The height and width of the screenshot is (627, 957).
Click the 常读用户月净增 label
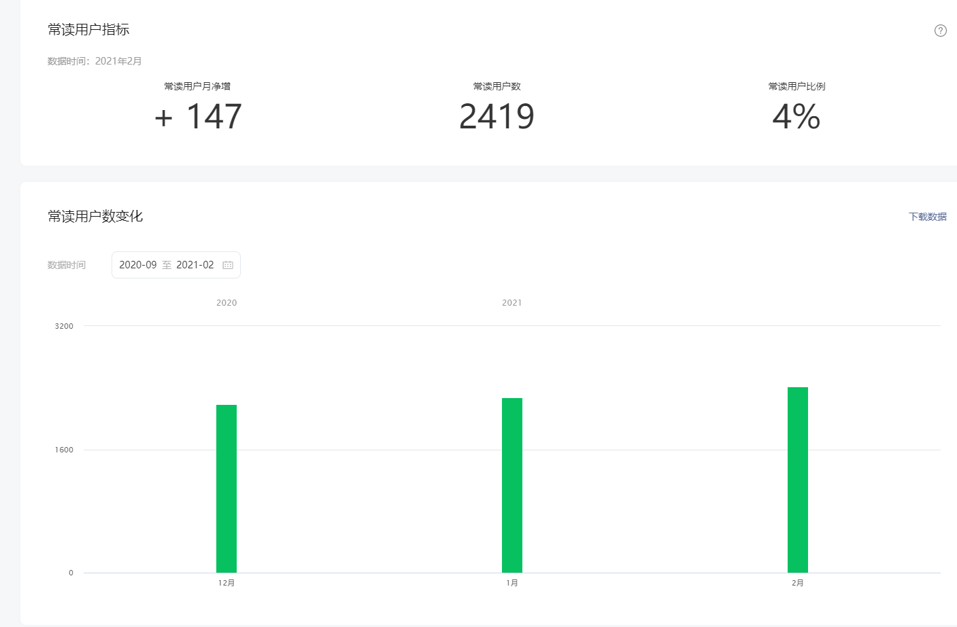pyautogui.click(x=197, y=86)
